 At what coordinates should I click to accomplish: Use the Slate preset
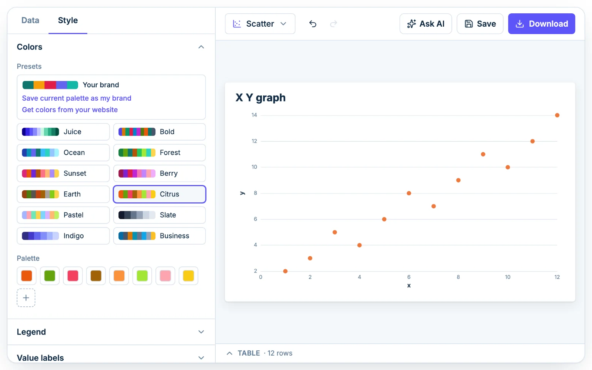159,215
